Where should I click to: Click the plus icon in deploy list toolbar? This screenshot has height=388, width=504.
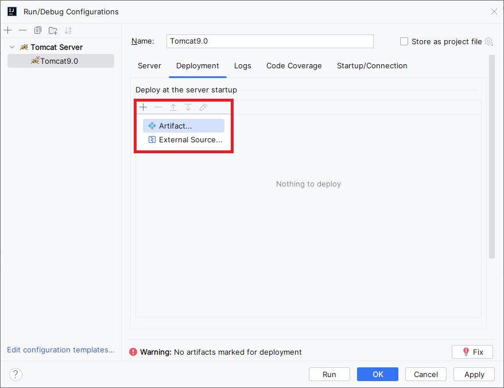[144, 107]
